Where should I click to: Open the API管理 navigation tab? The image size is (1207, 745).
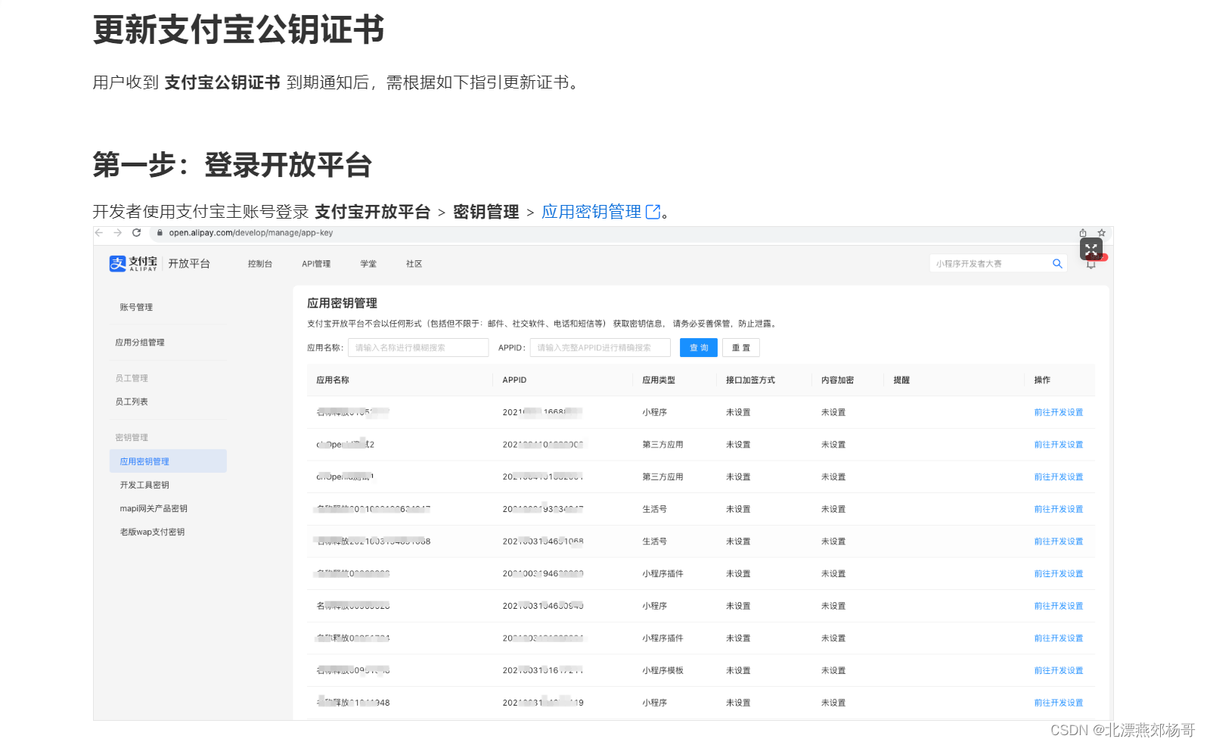pyautogui.click(x=316, y=264)
